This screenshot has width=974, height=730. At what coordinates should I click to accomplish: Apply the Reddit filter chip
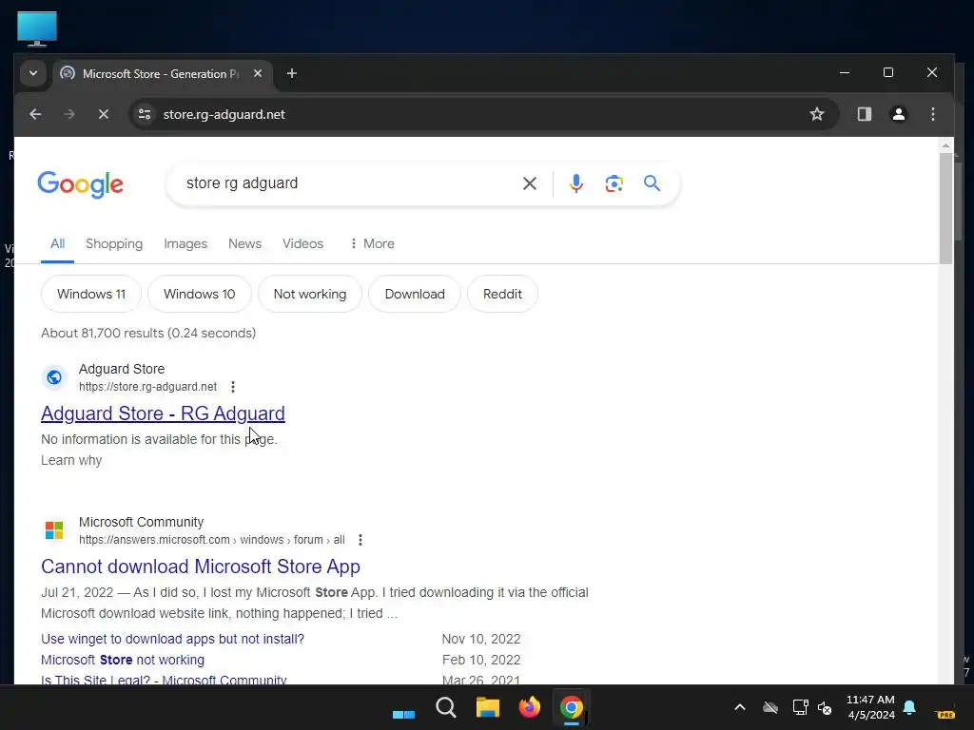[x=502, y=294]
